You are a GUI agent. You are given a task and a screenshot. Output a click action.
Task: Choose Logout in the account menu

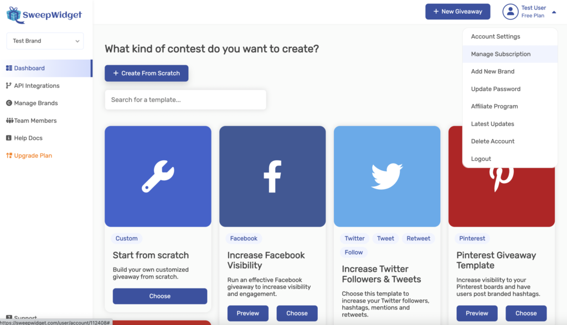pyautogui.click(x=481, y=159)
